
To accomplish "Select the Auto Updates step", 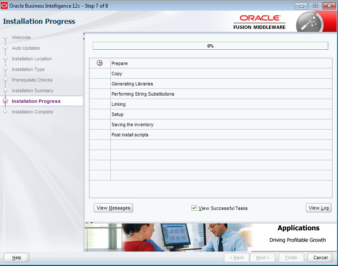I will tap(25, 48).
